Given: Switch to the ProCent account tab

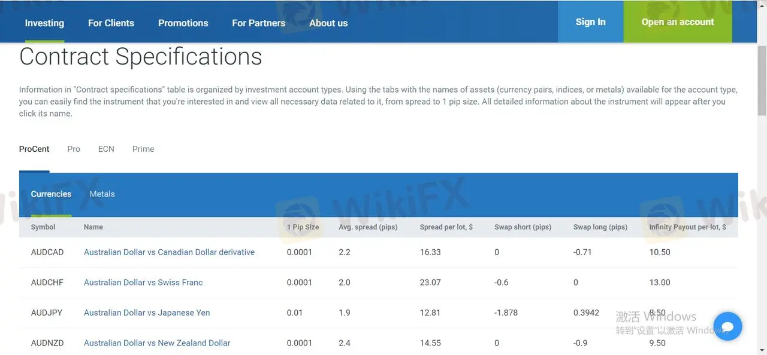Looking at the screenshot, I should pos(34,149).
